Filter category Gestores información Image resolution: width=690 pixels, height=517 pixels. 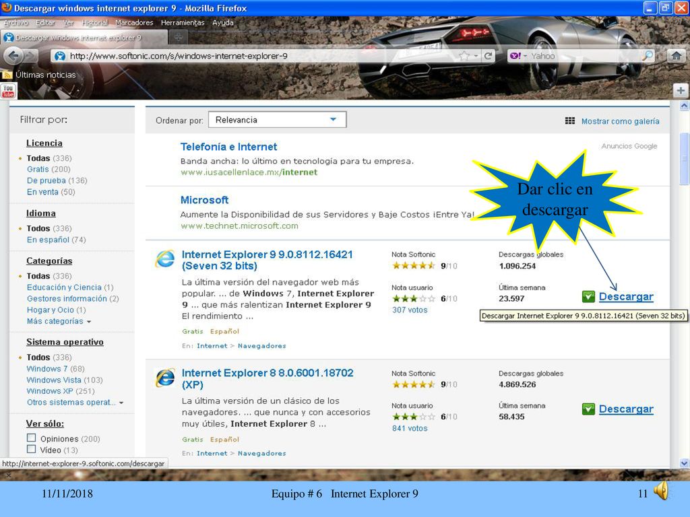click(x=67, y=299)
